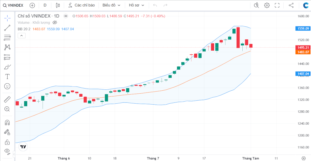311x161 pixels.
Task: Select the pattern drawing tool
Action: [x=7, y=47]
